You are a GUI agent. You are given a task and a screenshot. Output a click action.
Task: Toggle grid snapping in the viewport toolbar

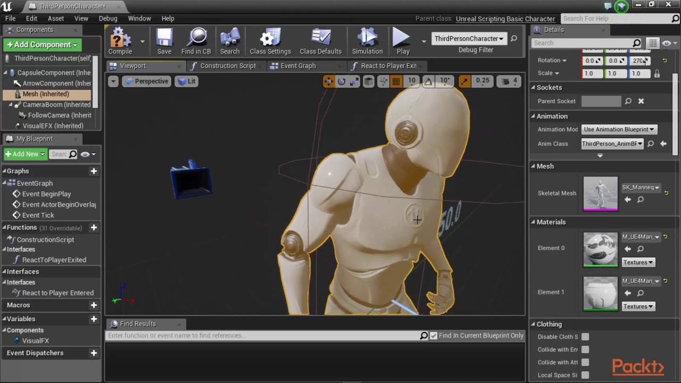pos(396,81)
